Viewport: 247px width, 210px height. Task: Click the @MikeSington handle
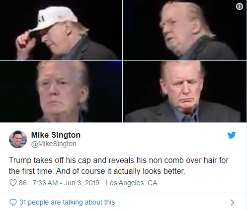point(54,144)
